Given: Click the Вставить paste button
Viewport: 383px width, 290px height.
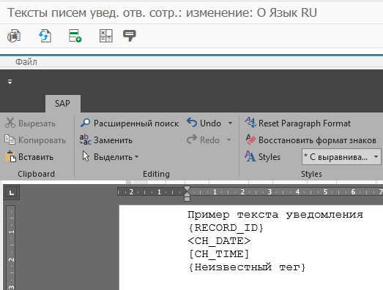Looking at the screenshot, I should tap(29, 157).
